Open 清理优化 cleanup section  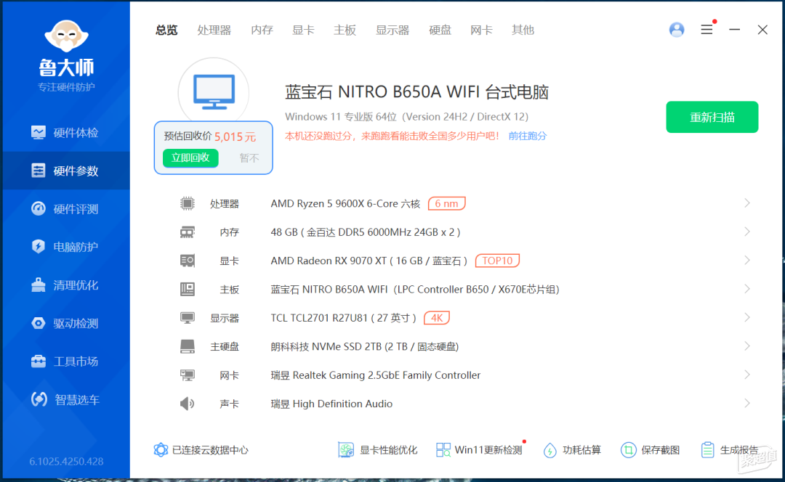65,285
